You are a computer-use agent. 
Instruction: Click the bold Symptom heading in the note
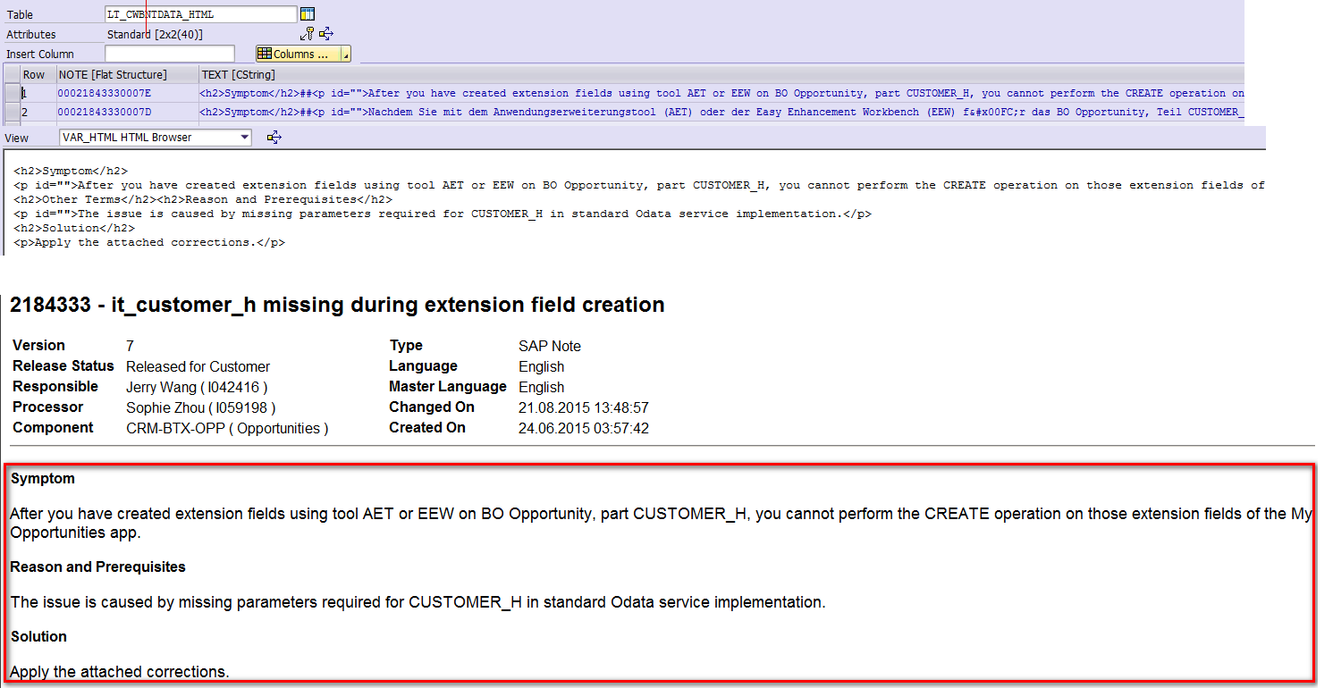tap(43, 479)
